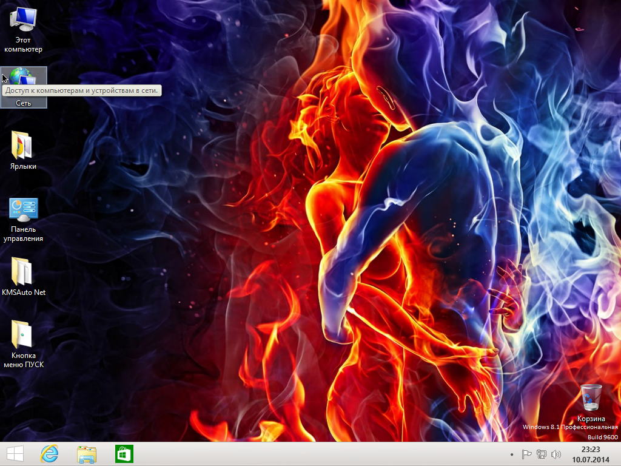Click the KMSAuto Net label text
621x466 pixels.
[x=24, y=292]
